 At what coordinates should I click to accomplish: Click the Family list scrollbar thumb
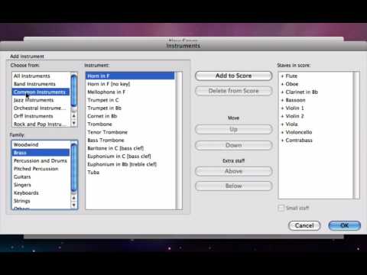click(74, 167)
